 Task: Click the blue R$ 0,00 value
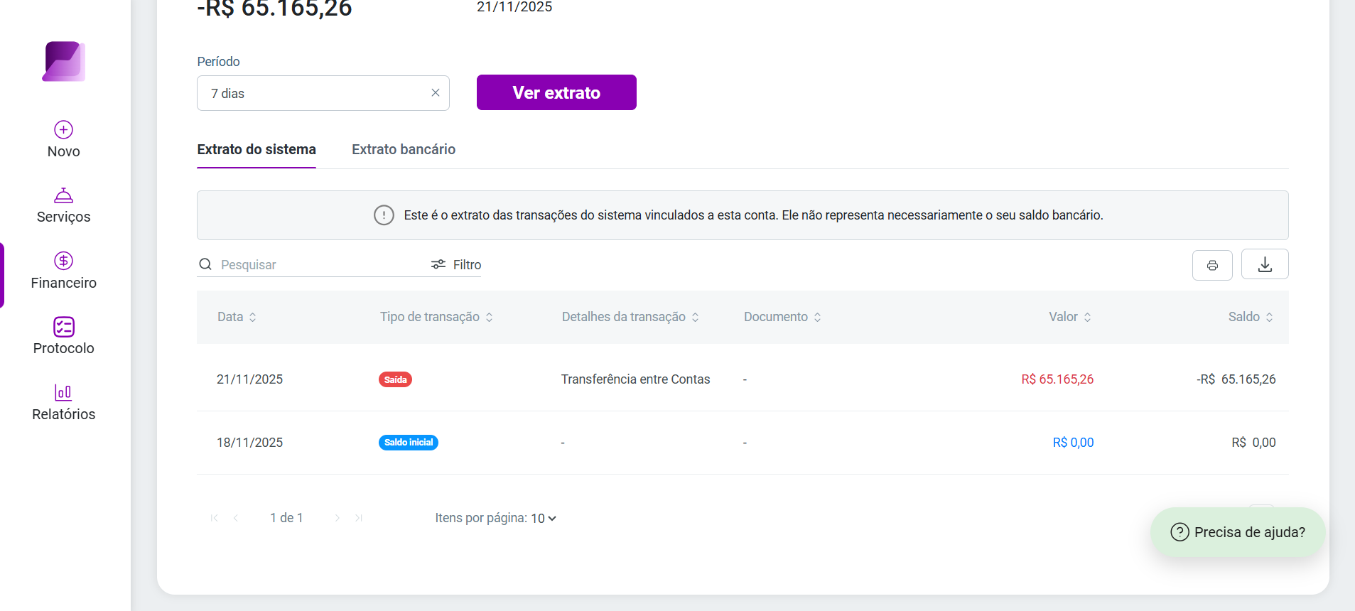[x=1073, y=443]
